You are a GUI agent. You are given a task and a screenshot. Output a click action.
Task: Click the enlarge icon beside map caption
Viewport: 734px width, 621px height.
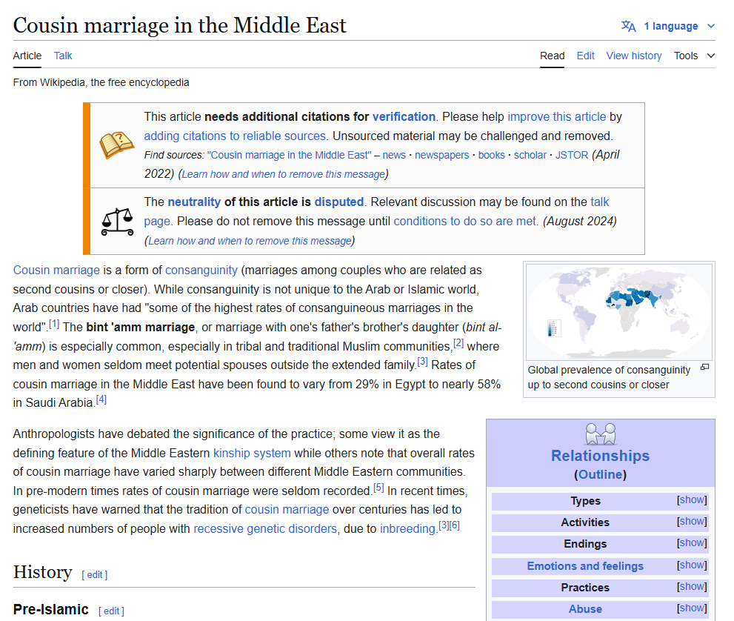(704, 367)
